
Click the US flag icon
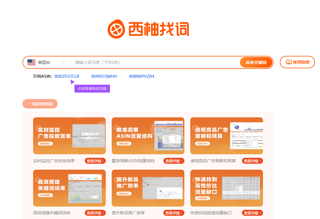31,62
